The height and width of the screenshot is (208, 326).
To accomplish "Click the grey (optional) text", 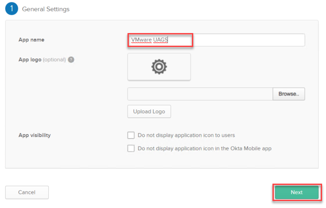I will 54,60.
